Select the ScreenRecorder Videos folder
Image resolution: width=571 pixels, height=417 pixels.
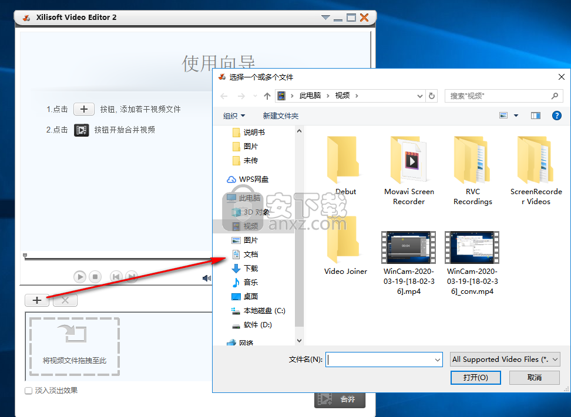tap(536, 171)
